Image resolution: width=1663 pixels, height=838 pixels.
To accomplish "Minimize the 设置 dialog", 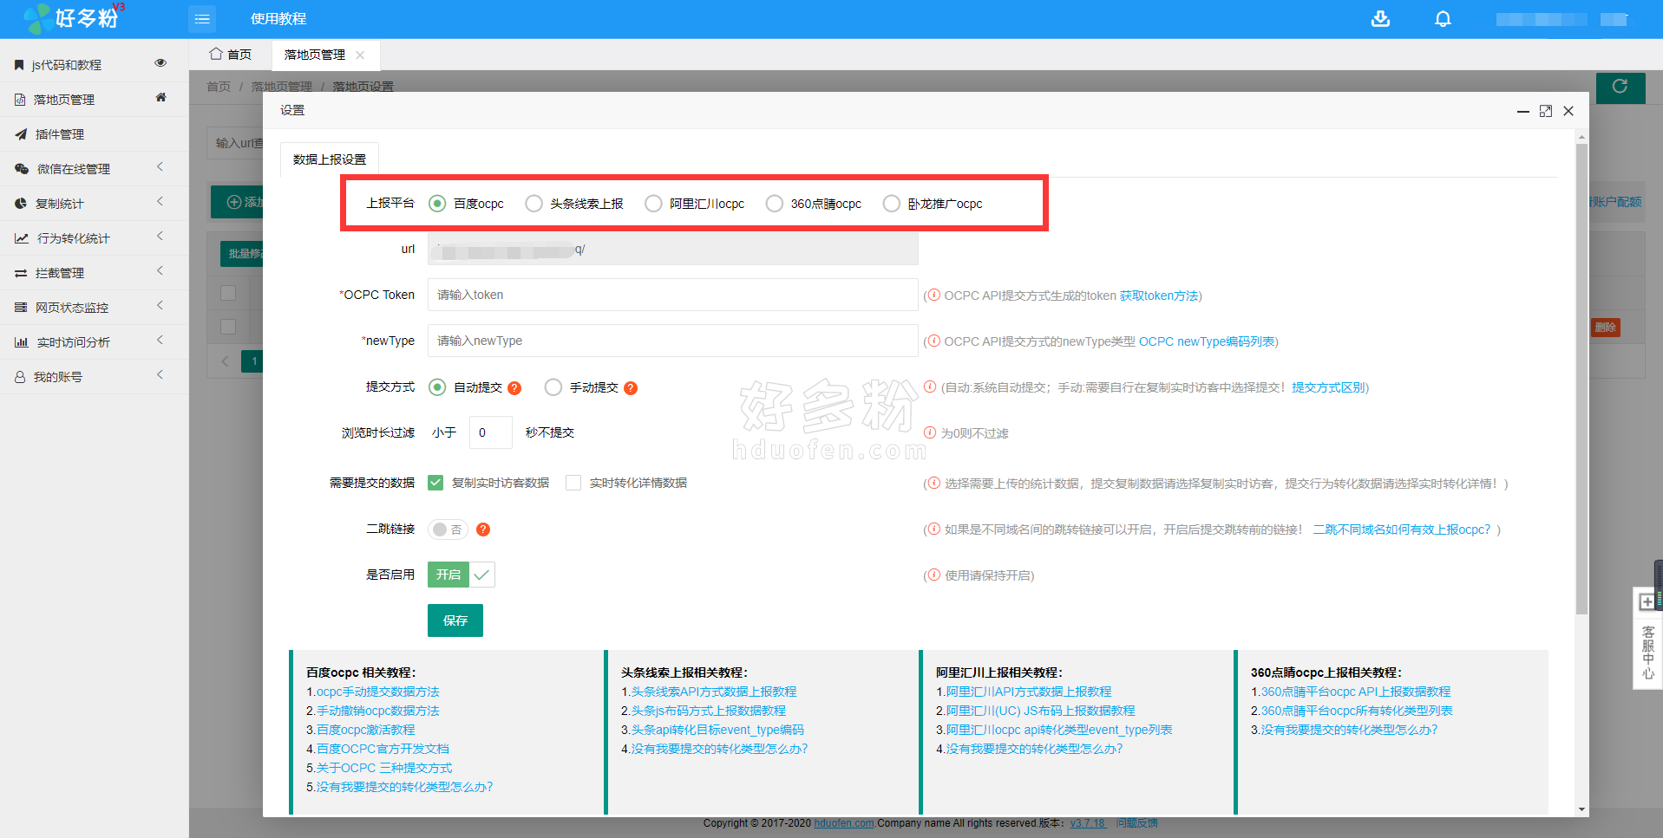I will [x=1522, y=111].
